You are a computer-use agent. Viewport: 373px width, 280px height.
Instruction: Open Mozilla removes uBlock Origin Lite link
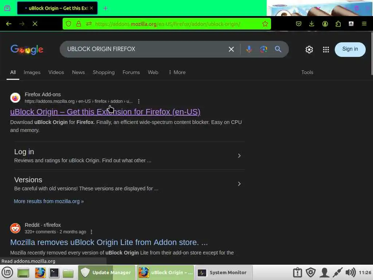(x=109, y=242)
